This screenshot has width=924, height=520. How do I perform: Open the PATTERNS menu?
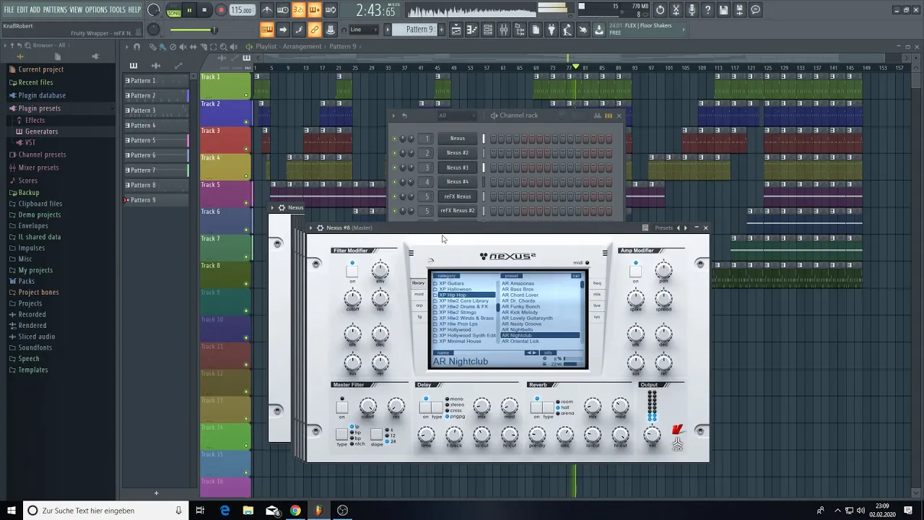(55, 10)
